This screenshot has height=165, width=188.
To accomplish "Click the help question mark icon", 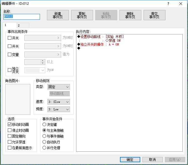I will [168, 4].
